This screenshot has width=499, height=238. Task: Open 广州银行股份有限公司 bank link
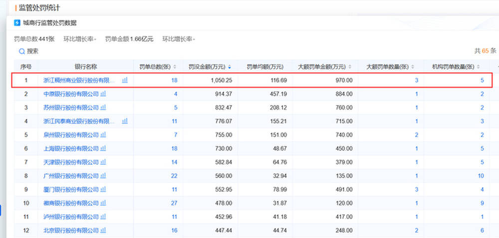click(x=71, y=176)
